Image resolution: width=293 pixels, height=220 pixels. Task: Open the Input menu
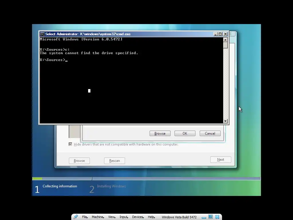pyautogui.click(x=124, y=217)
